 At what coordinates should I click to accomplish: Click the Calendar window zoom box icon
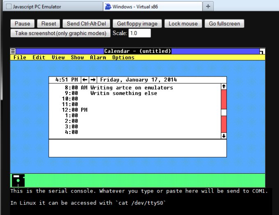(x=262, y=51)
